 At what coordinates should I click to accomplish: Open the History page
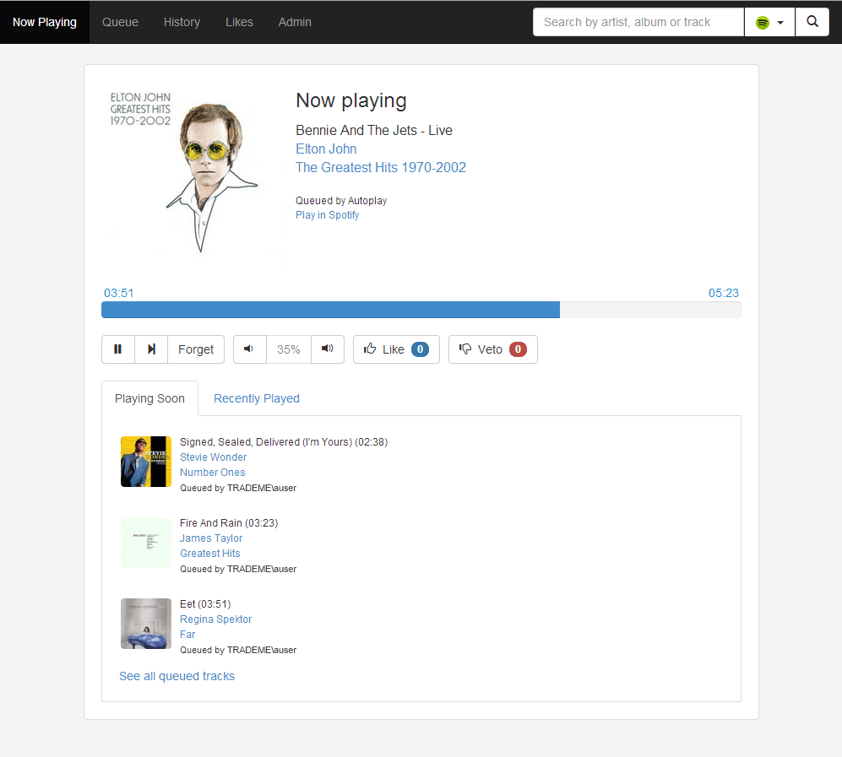[x=182, y=22]
